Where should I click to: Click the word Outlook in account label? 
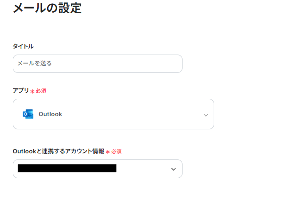(25, 151)
